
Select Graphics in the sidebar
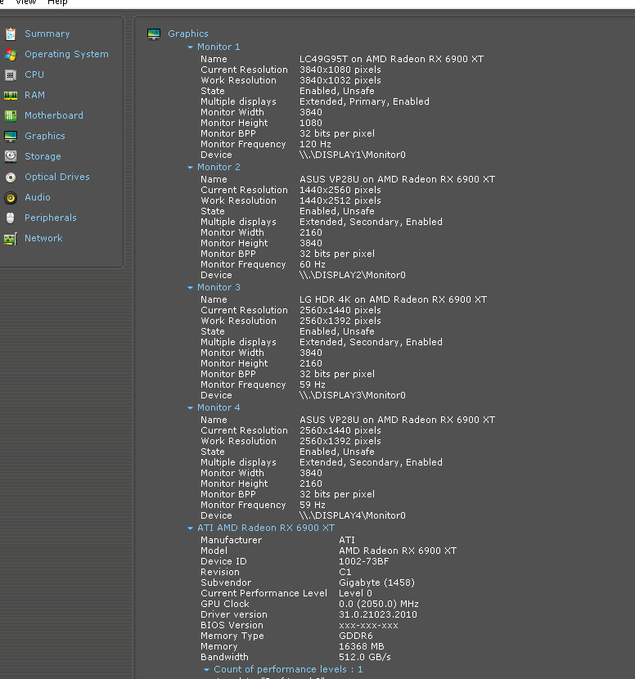(x=45, y=136)
